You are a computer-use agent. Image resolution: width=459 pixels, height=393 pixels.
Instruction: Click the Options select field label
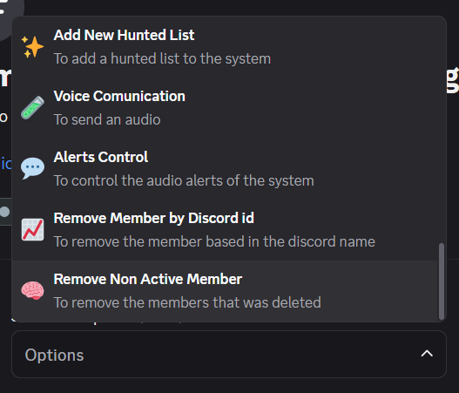(55, 355)
